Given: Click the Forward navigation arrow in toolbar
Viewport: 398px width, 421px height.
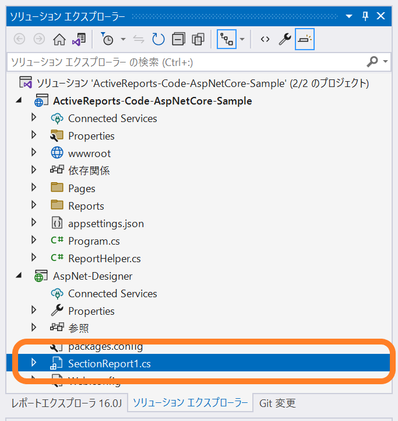Looking at the screenshot, I should (x=39, y=39).
